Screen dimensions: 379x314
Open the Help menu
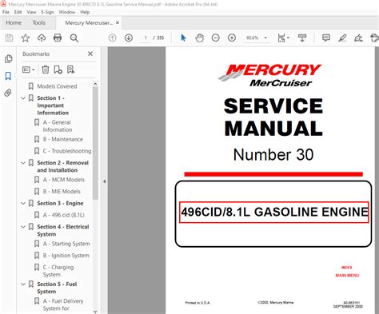click(x=85, y=12)
